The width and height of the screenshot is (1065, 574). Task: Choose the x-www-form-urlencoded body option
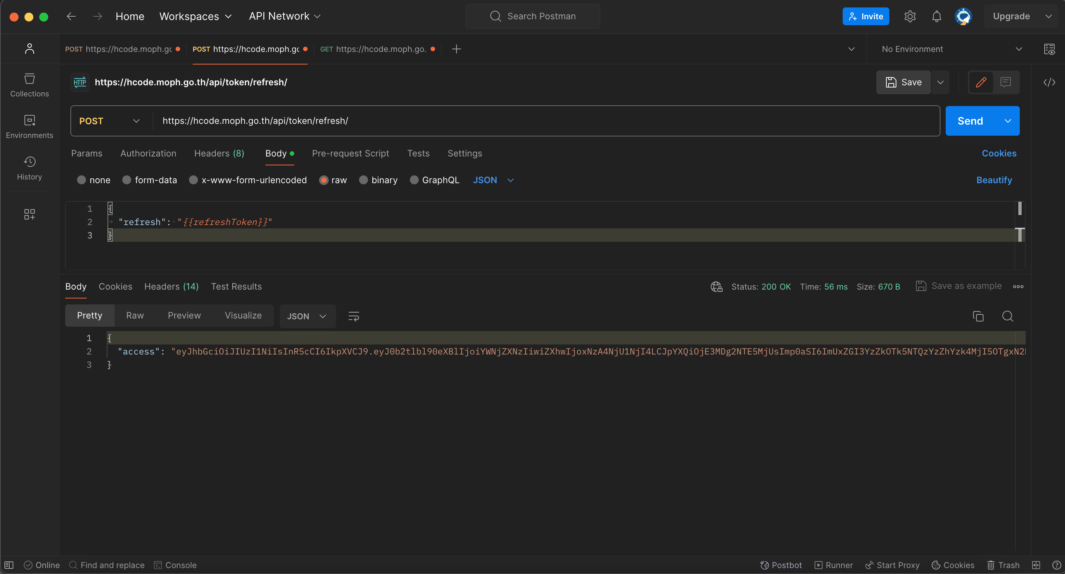[x=193, y=180]
